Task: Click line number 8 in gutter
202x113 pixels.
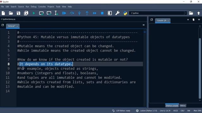Action: click(9, 64)
